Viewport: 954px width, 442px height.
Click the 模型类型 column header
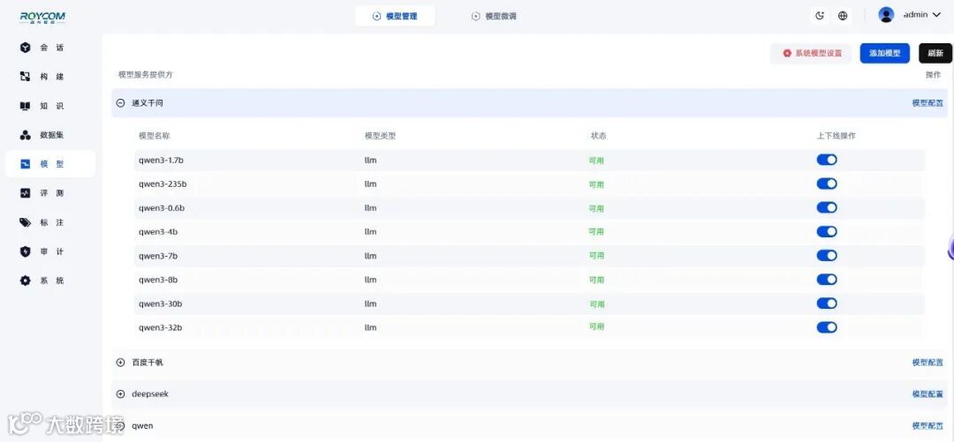click(380, 136)
